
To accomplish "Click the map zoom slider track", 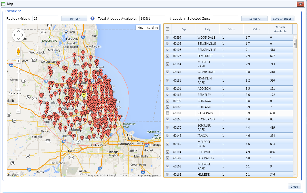I will (18, 77).
